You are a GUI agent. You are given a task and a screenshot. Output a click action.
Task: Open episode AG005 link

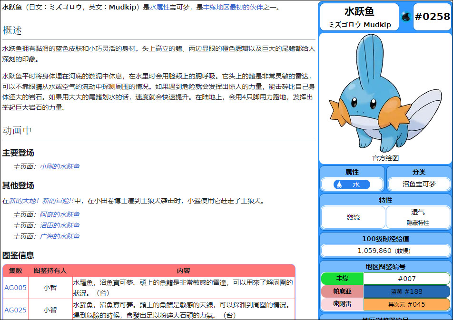point(15,288)
